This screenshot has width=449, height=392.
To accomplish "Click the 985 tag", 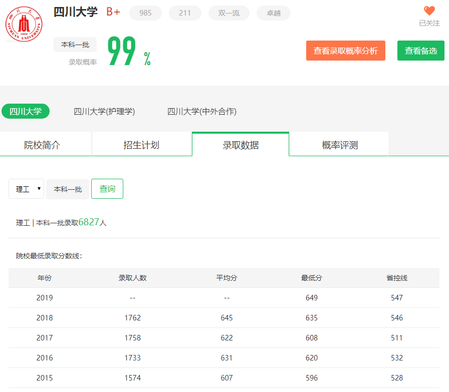I will (x=145, y=13).
